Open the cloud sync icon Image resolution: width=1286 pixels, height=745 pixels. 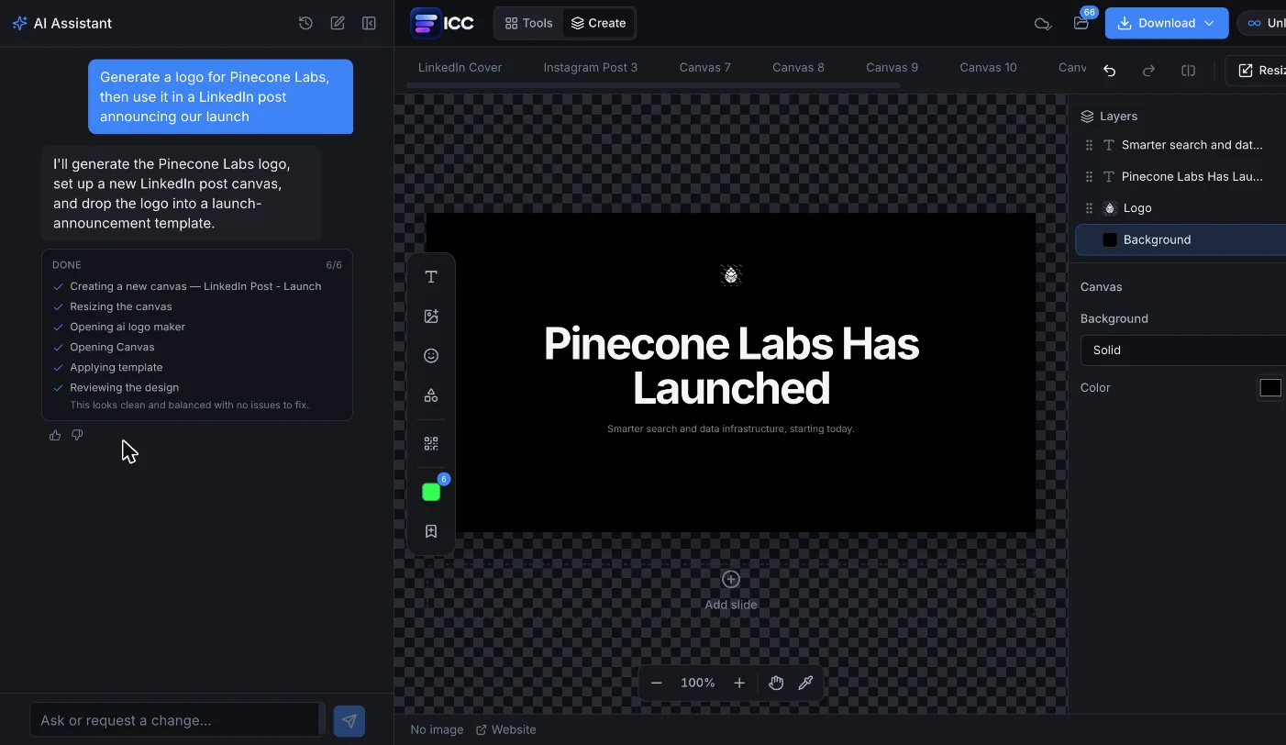pyautogui.click(x=1042, y=24)
